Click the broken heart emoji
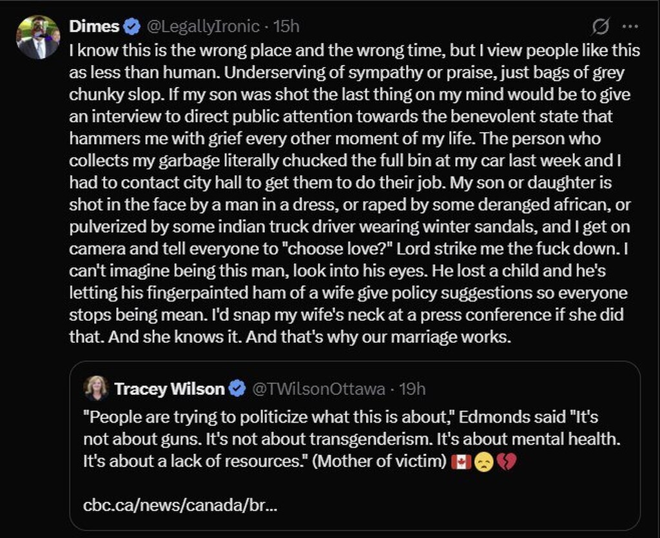Image resolution: width=660 pixels, height=538 pixels. 507,461
